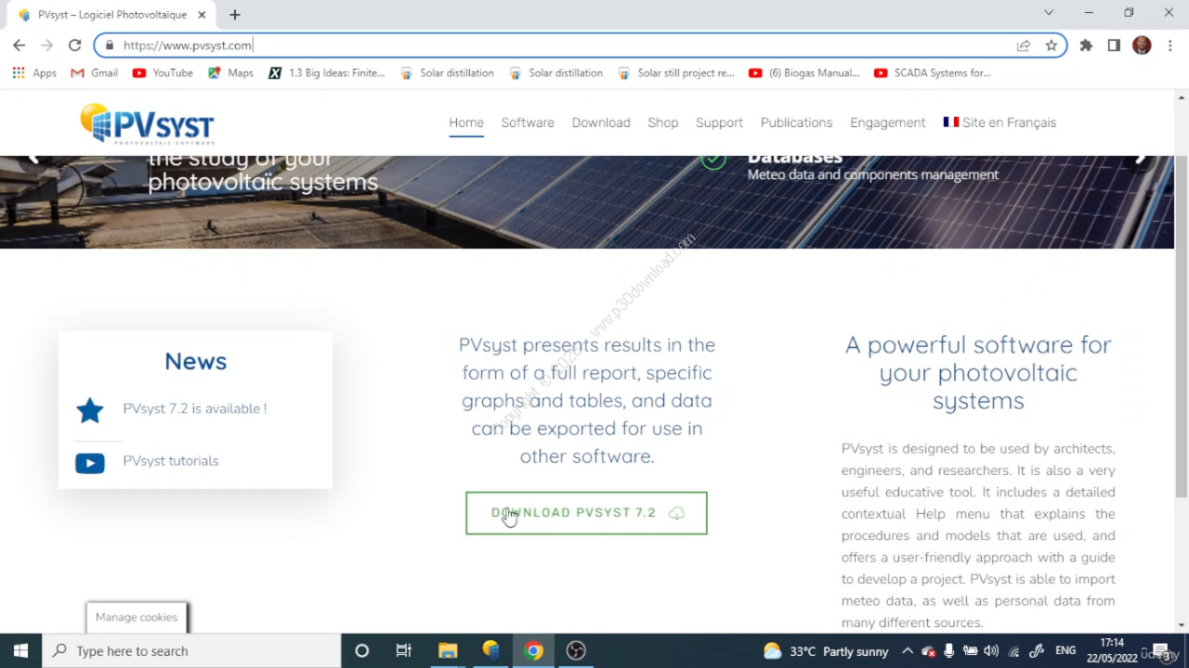Open the Download menu
The image size is (1189, 668).
click(x=601, y=122)
